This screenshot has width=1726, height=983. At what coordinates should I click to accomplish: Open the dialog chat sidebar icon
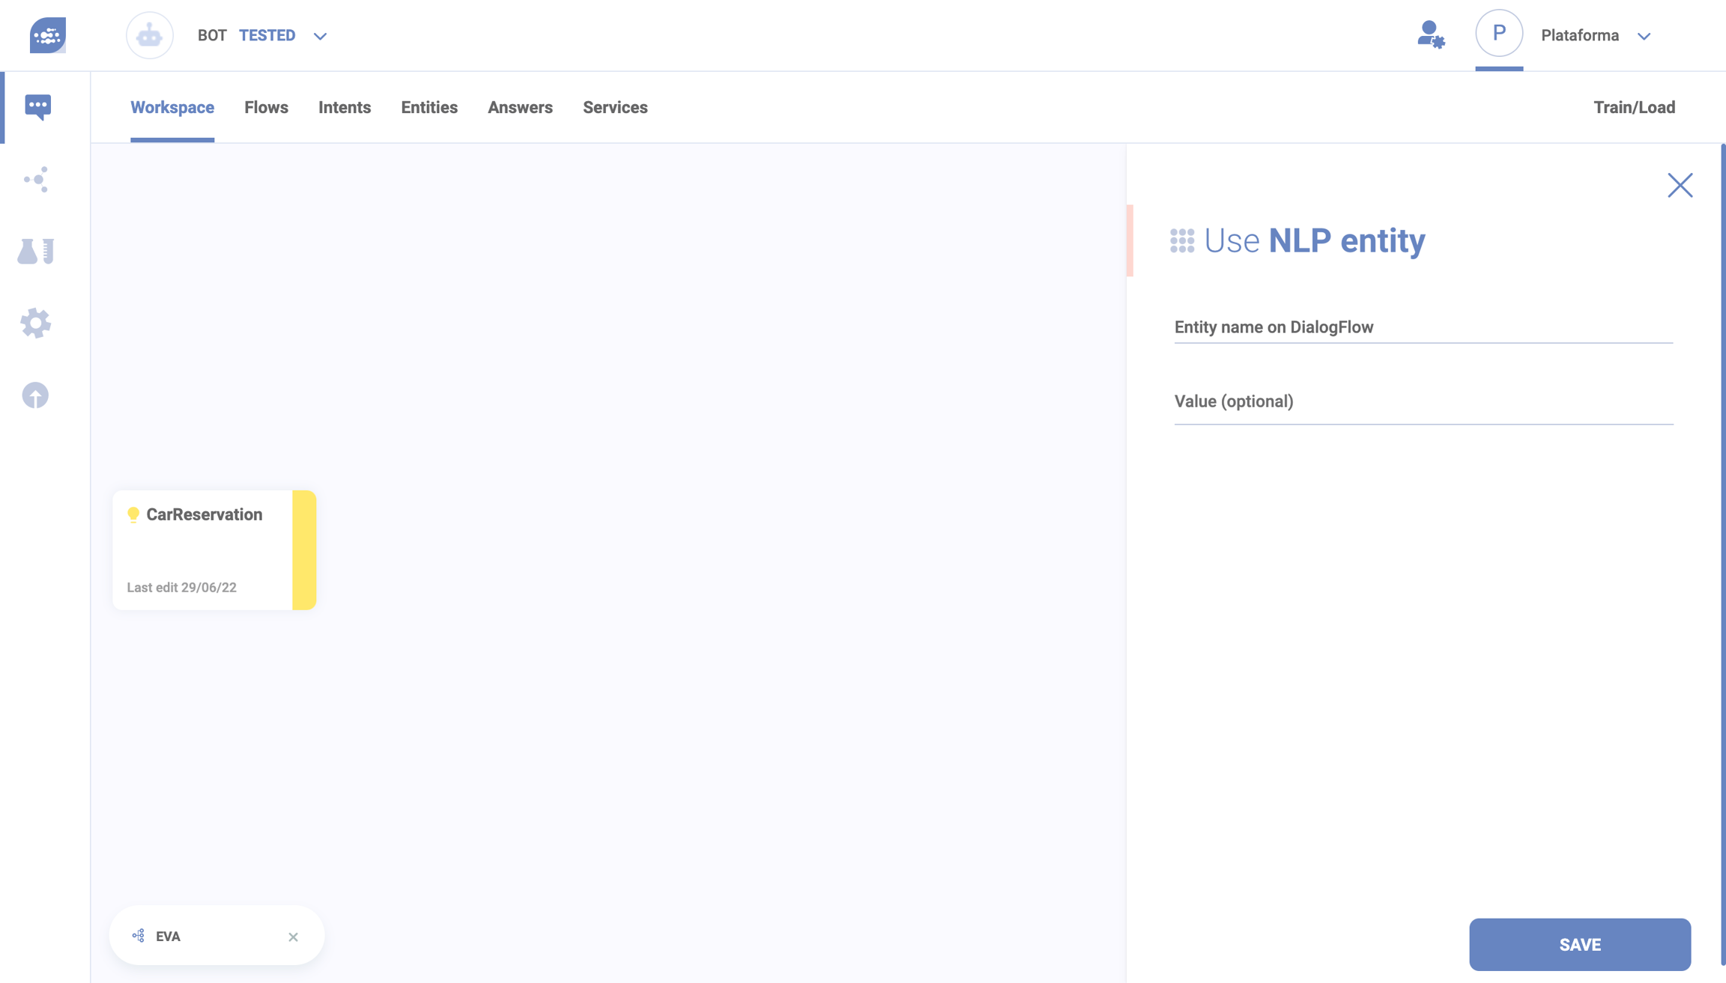(x=37, y=106)
